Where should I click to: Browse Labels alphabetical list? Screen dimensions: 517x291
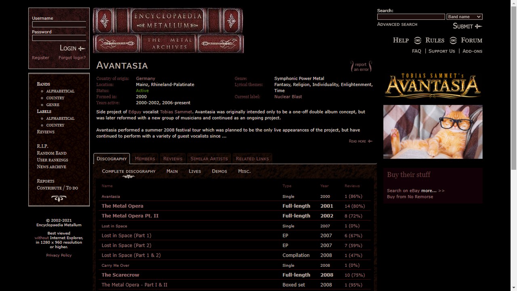[60, 118]
